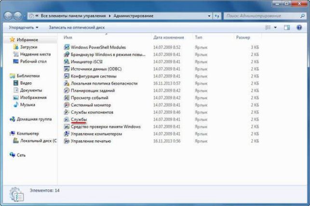Click the 14.07.2009 8:46 date cell
Screen dimensions: 310x206
[x=167, y=112]
